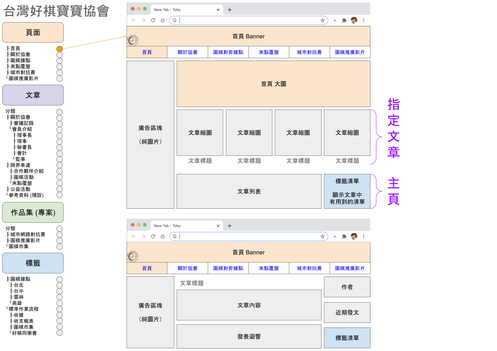Click the forward arrow in the lower browser mockup
Screen dimensions: 497x351
point(143,237)
